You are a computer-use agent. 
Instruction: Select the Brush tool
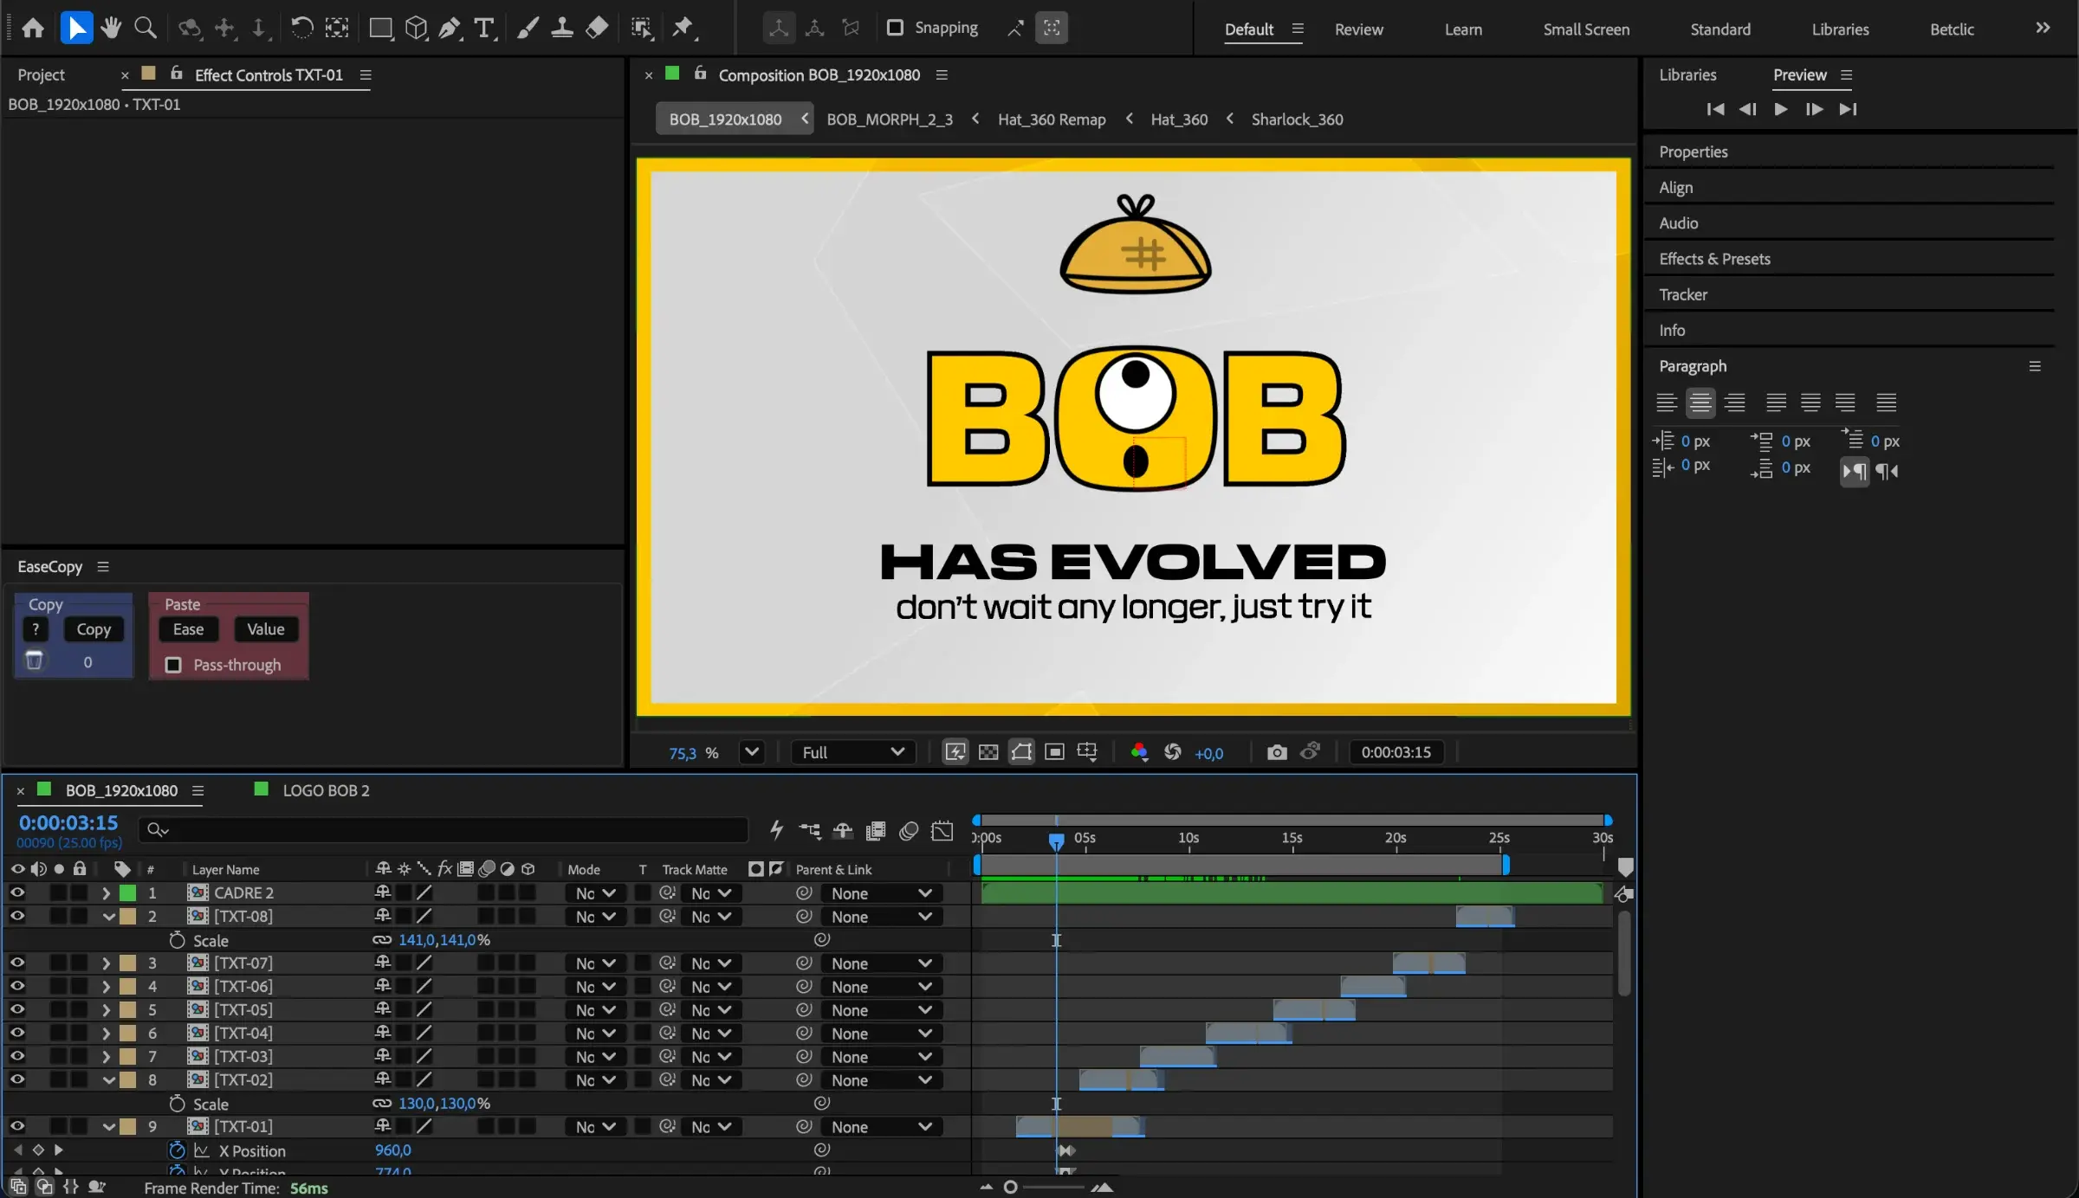pyautogui.click(x=527, y=28)
